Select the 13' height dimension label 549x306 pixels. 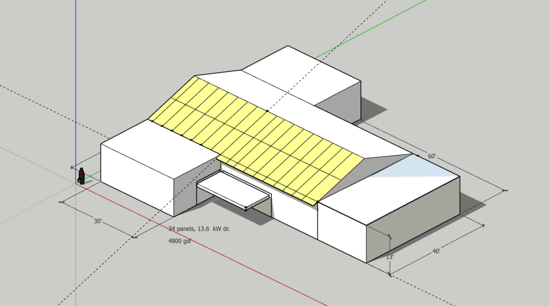point(390,257)
